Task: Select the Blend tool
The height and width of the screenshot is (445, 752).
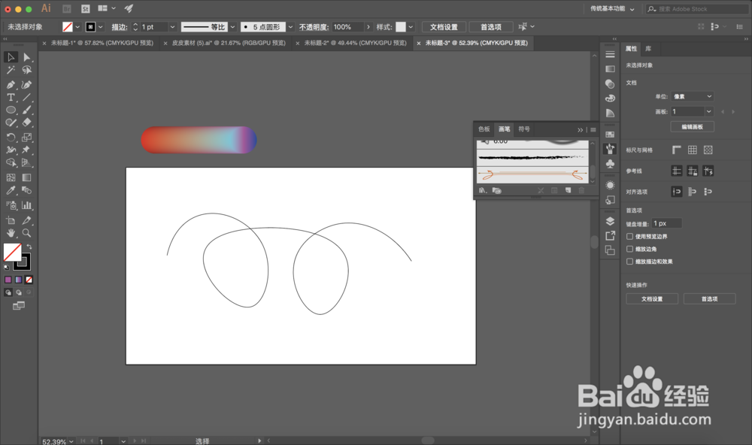Action: 27,190
